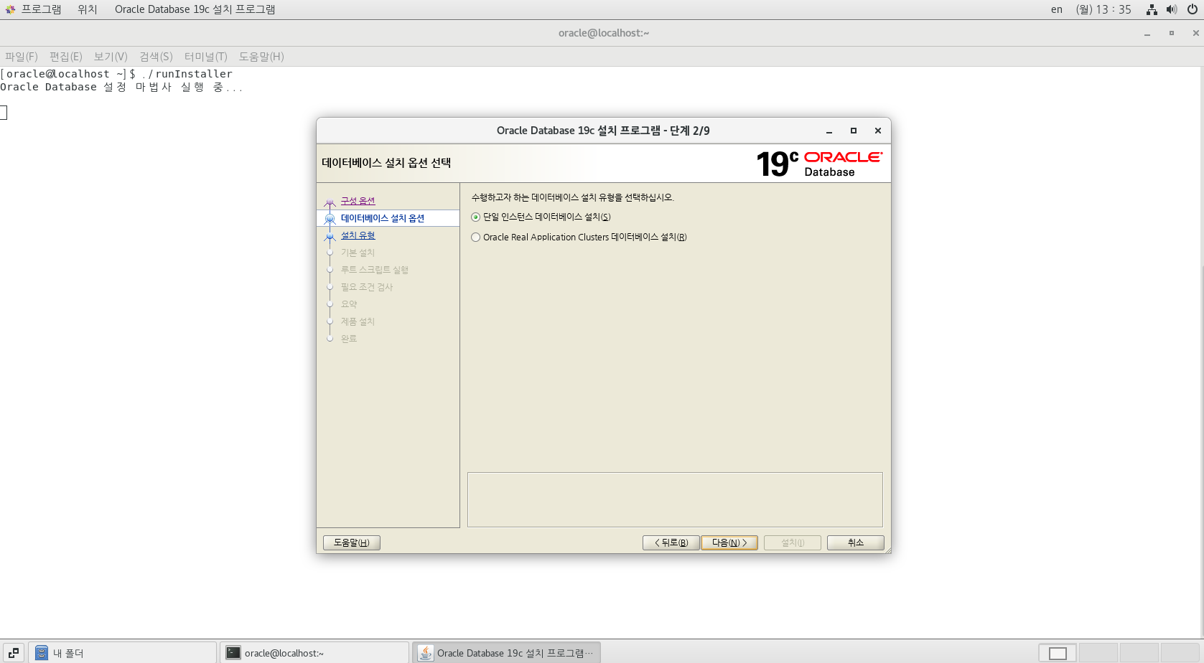The image size is (1204, 663).
Task: Switch to oracle@localhost:~ taskbar item
Action: (x=314, y=653)
